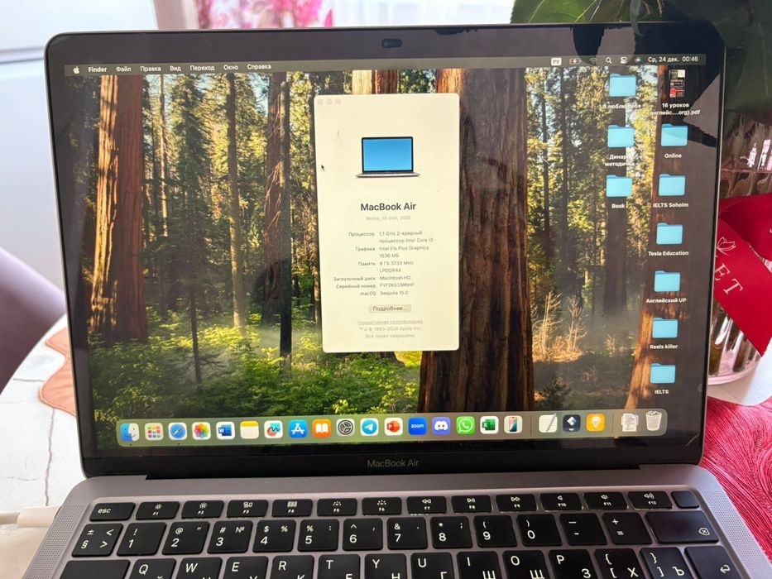Image resolution: width=772 pixels, height=579 pixels.
Task: Launch Discord from the dock
Action: pyautogui.click(x=441, y=426)
